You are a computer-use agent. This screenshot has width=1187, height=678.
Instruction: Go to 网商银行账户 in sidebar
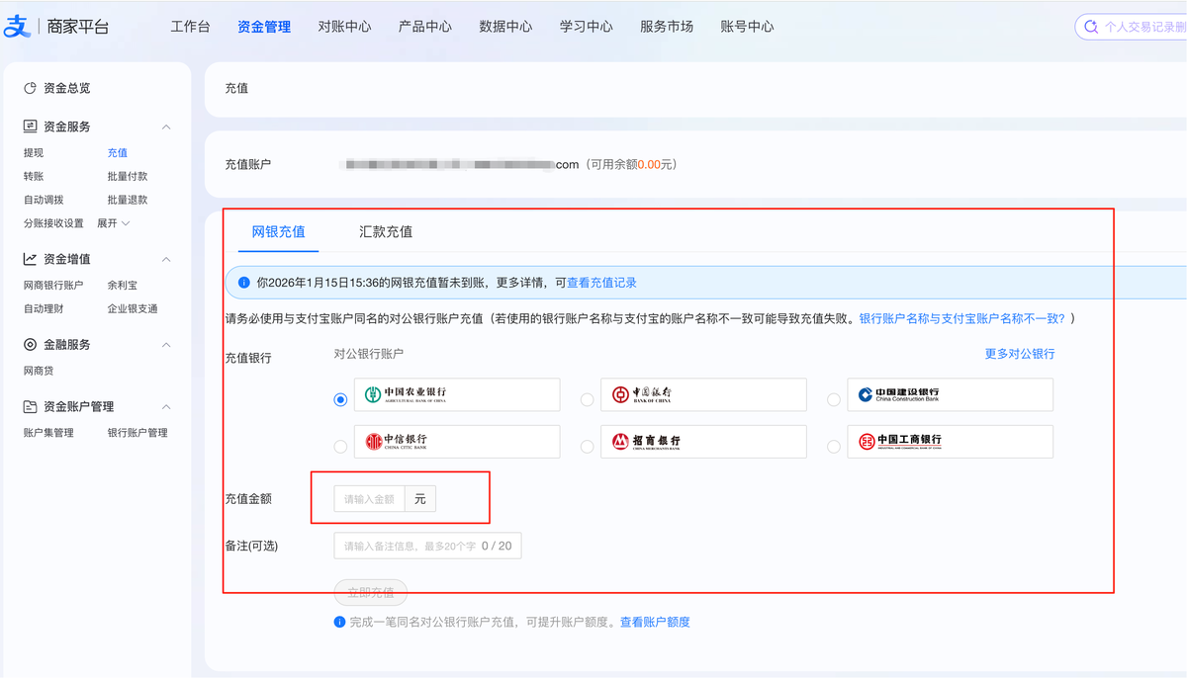[x=53, y=286]
